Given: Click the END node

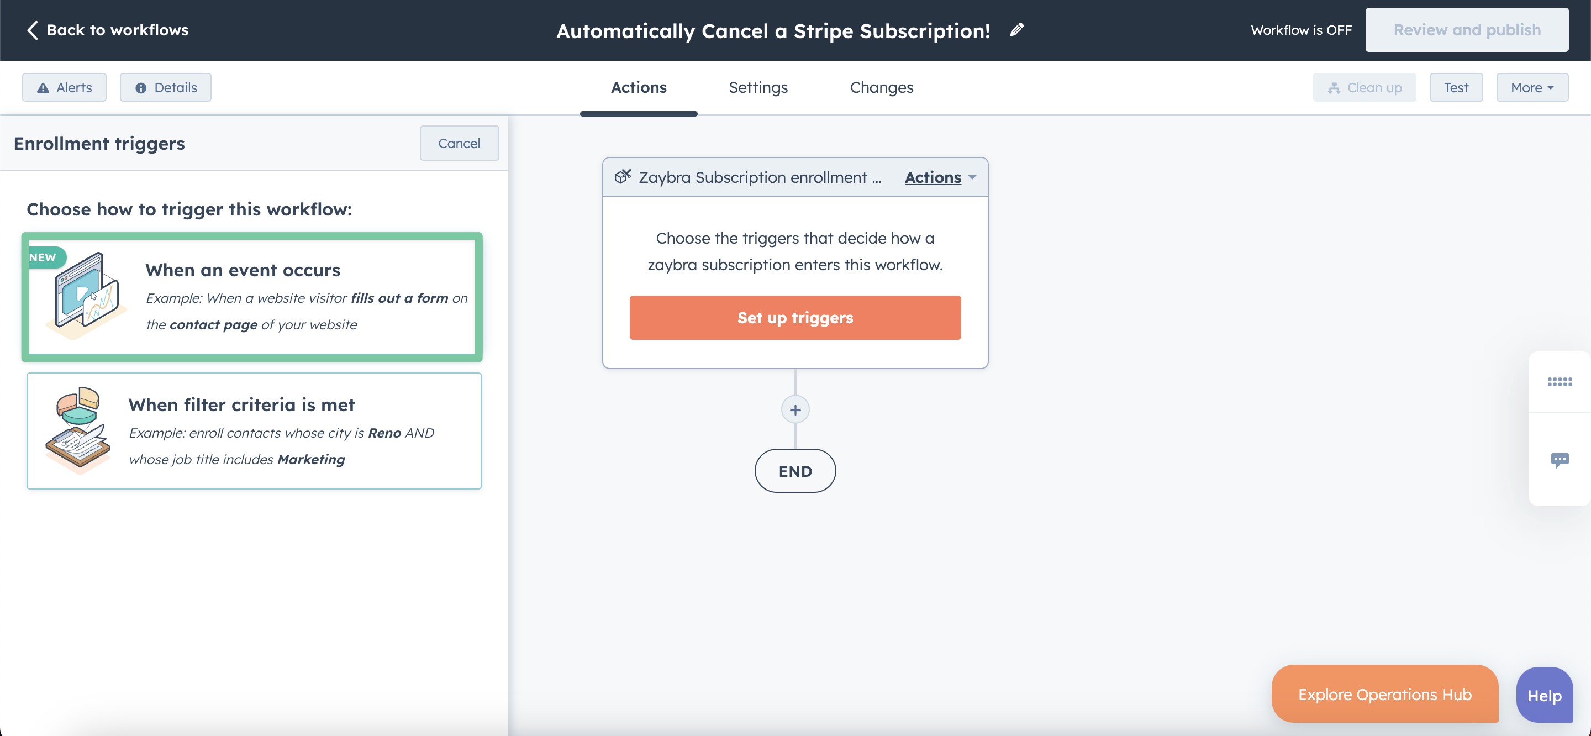Looking at the screenshot, I should point(795,471).
